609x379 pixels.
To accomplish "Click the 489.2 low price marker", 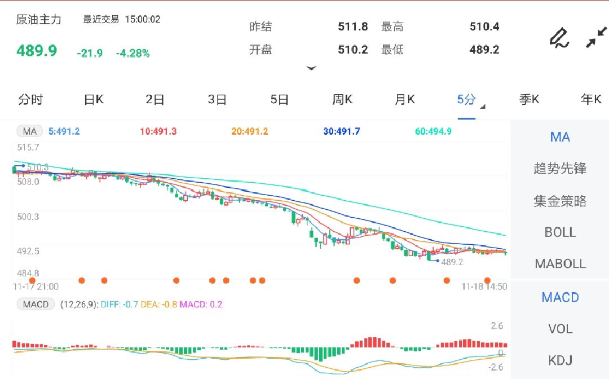I will (452, 262).
